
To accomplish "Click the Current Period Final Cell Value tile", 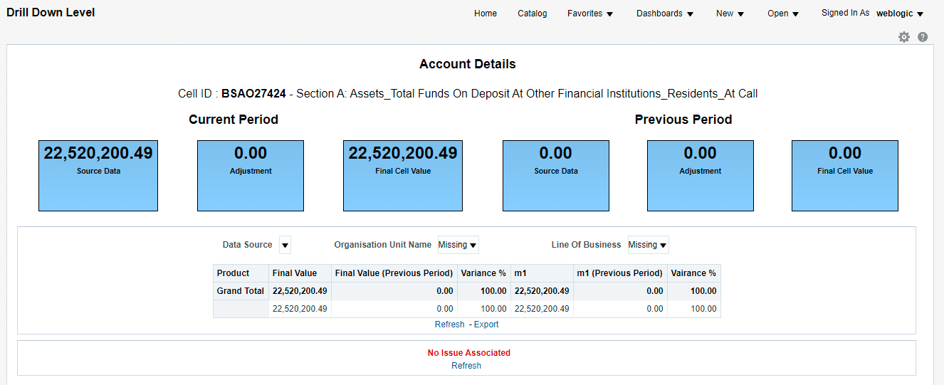I will pyautogui.click(x=403, y=176).
